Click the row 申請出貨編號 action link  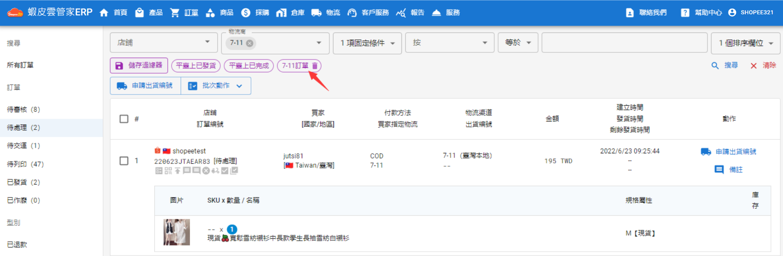click(728, 152)
